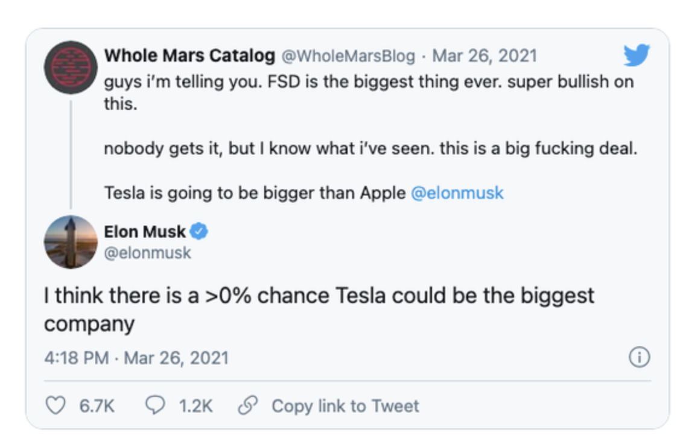Viewport: 683px width, 438px height.
Task: Click the chain link icon
Action: point(247,406)
